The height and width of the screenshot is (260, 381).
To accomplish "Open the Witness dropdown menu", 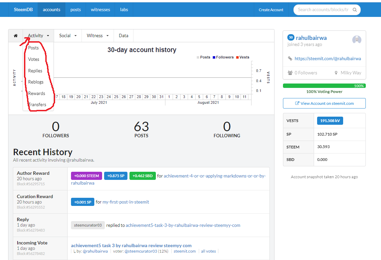I will tap(98, 36).
